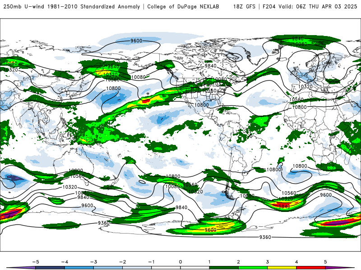This screenshot has width=361, height=270.
Task: Click the '250mb U-wind 1981-2010 Standardized Anomaly' title
Action: (72, 7)
